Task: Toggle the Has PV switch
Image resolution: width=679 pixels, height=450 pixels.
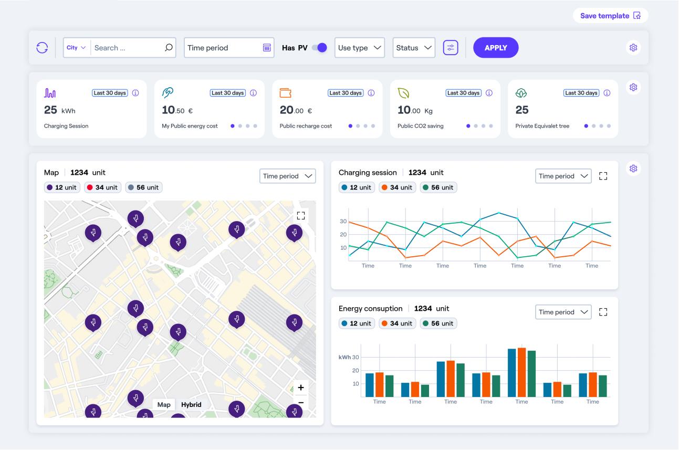Action: [319, 48]
